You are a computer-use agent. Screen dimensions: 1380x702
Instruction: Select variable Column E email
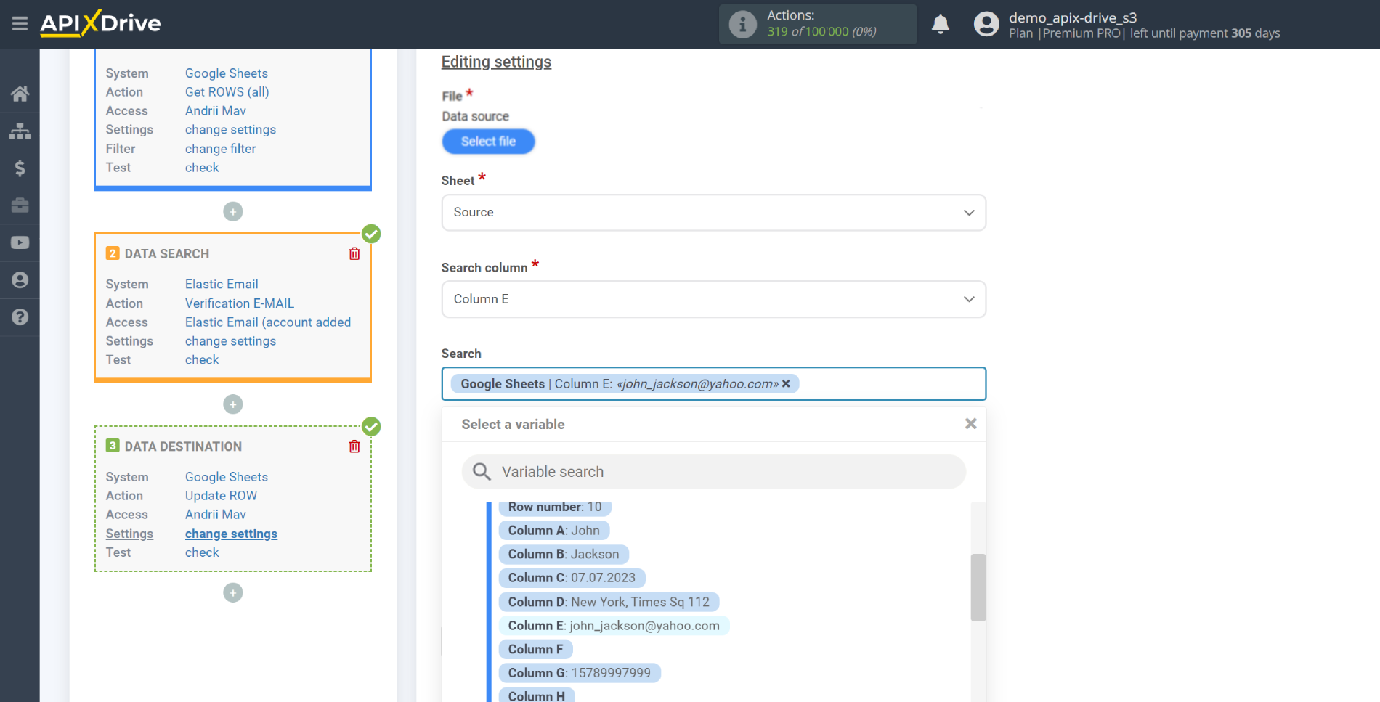pyautogui.click(x=614, y=626)
